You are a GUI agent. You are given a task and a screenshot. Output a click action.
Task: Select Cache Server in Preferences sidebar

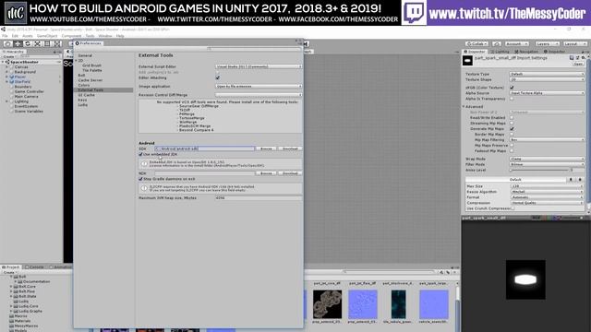90,80
